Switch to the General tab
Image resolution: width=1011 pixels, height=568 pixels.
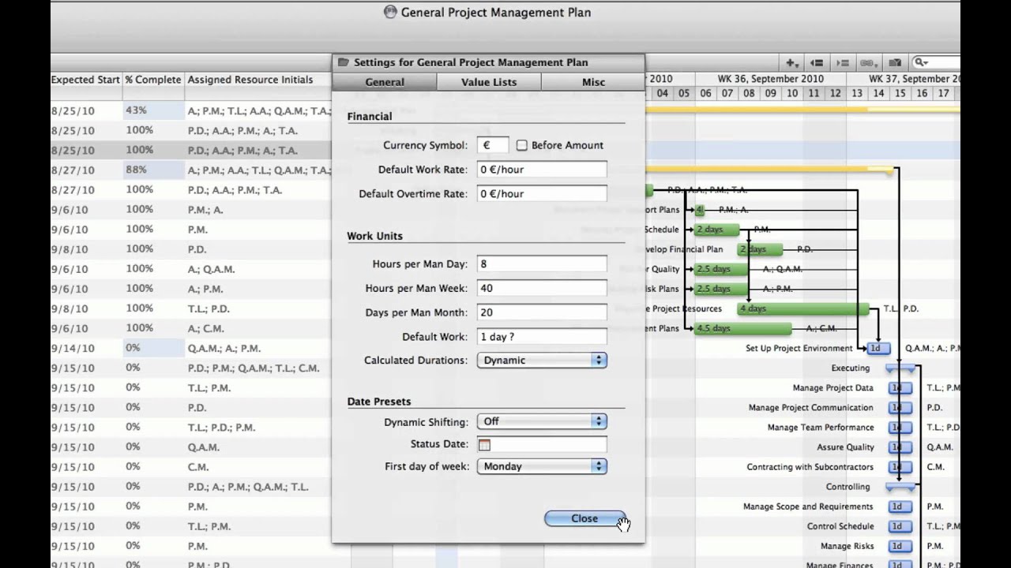[x=385, y=82]
